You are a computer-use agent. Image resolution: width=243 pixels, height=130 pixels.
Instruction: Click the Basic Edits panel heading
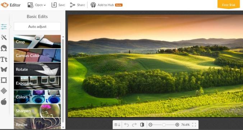click(37, 16)
